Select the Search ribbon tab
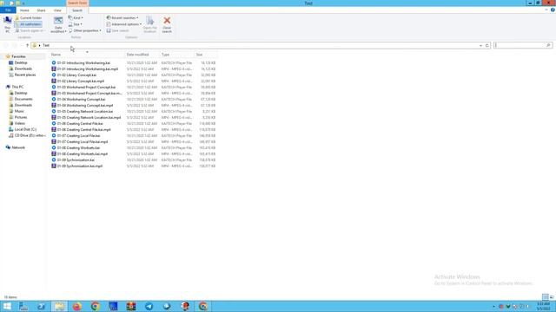 click(77, 10)
